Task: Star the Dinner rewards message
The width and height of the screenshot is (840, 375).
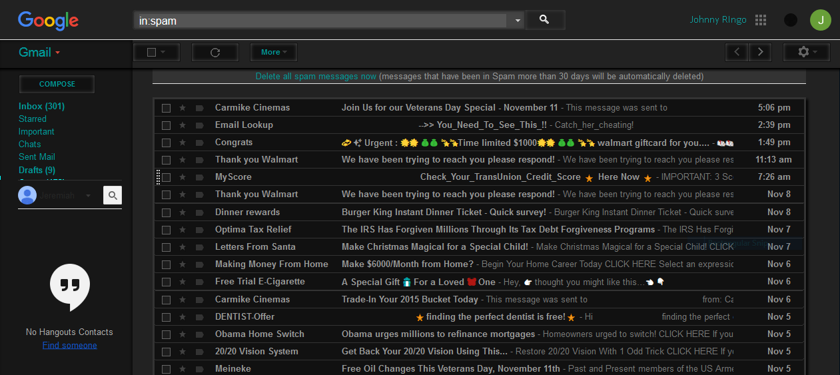Action: coord(183,212)
